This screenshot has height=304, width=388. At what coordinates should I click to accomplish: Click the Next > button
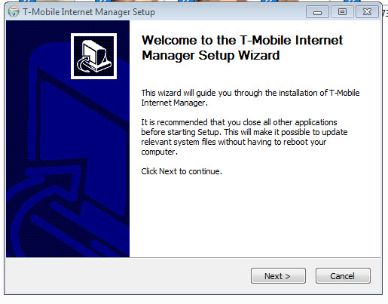pyautogui.click(x=278, y=276)
